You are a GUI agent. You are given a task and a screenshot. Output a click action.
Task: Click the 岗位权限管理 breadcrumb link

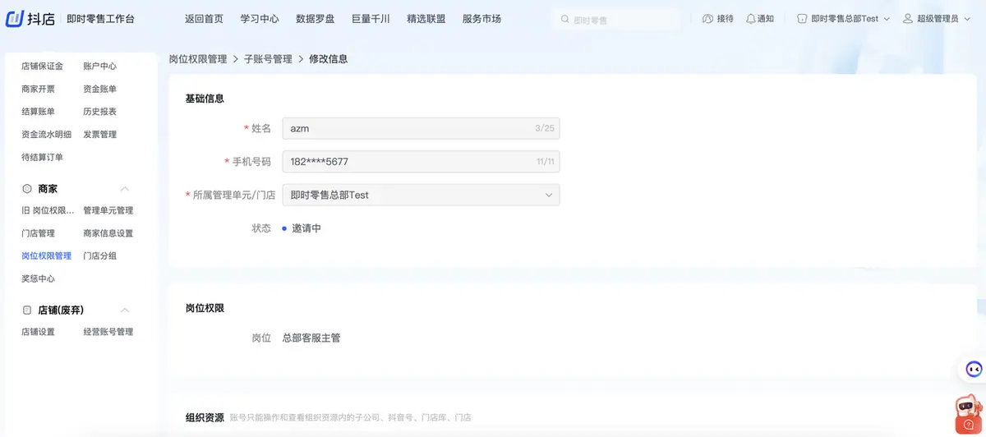(198, 59)
